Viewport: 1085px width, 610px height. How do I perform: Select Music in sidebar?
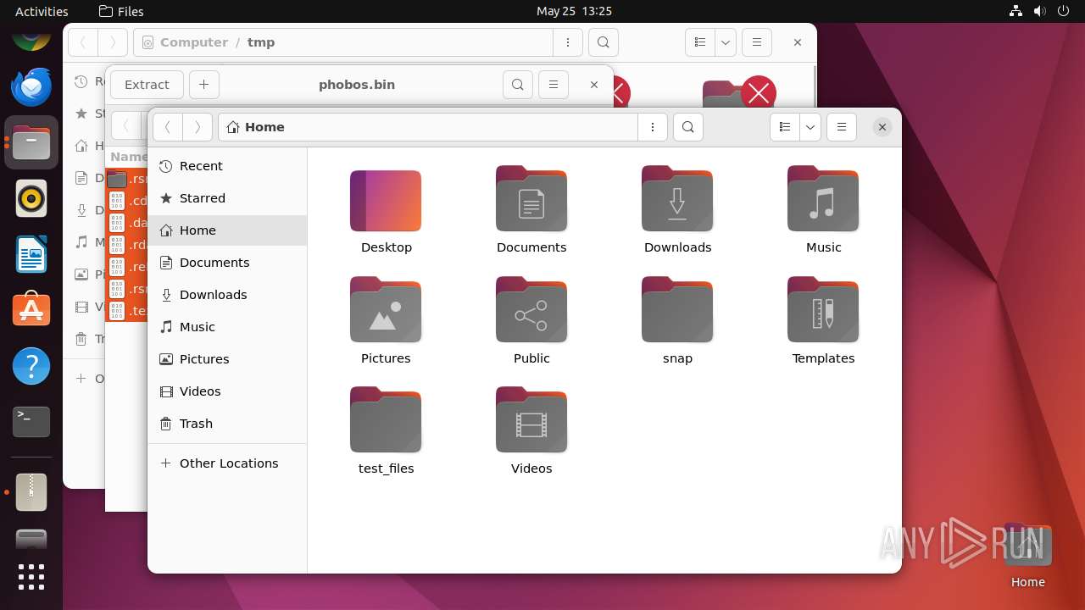[x=227, y=327]
